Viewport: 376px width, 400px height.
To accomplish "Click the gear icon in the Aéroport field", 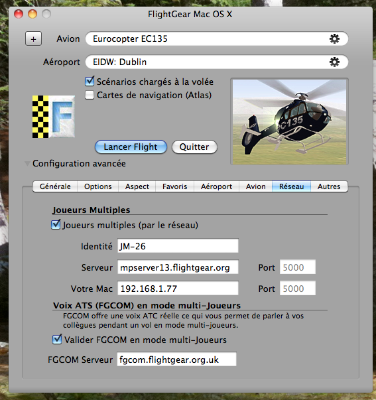I will point(334,62).
